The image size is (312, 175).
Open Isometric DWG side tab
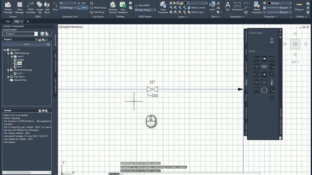pyautogui.click(x=55, y=86)
